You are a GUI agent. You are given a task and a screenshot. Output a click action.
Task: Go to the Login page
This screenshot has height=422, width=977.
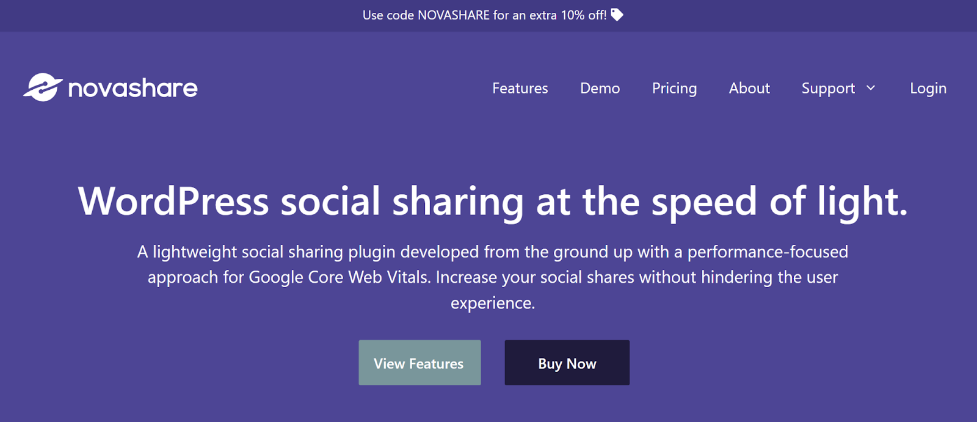(x=928, y=89)
